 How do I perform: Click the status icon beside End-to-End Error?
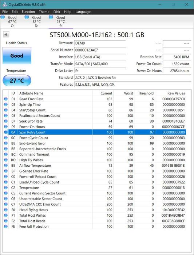pos(6,143)
